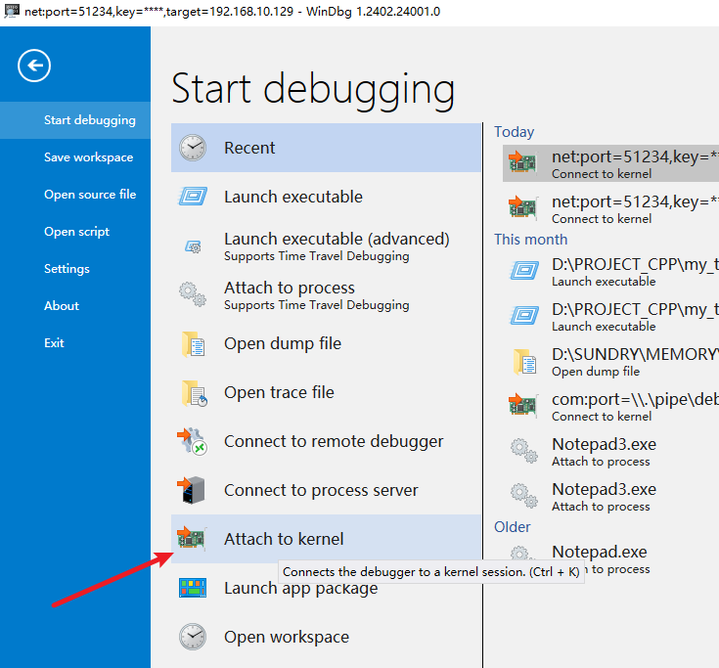Click the Launch executable (advanced) gear icon
Viewport: 719px width, 668px height.
point(193,246)
